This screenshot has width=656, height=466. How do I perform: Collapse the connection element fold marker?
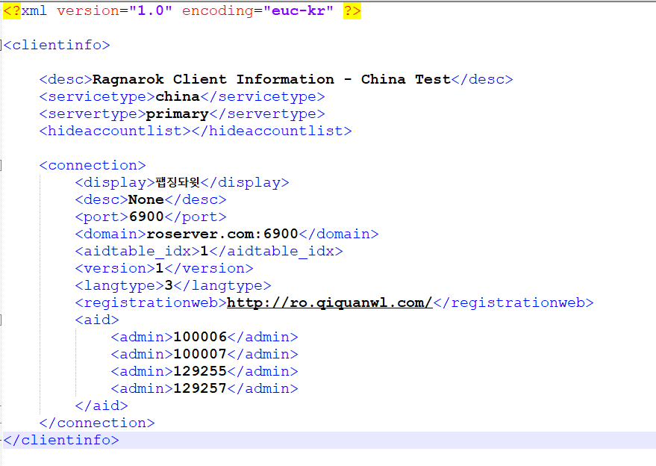pyautogui.click(x=2, y=165)
